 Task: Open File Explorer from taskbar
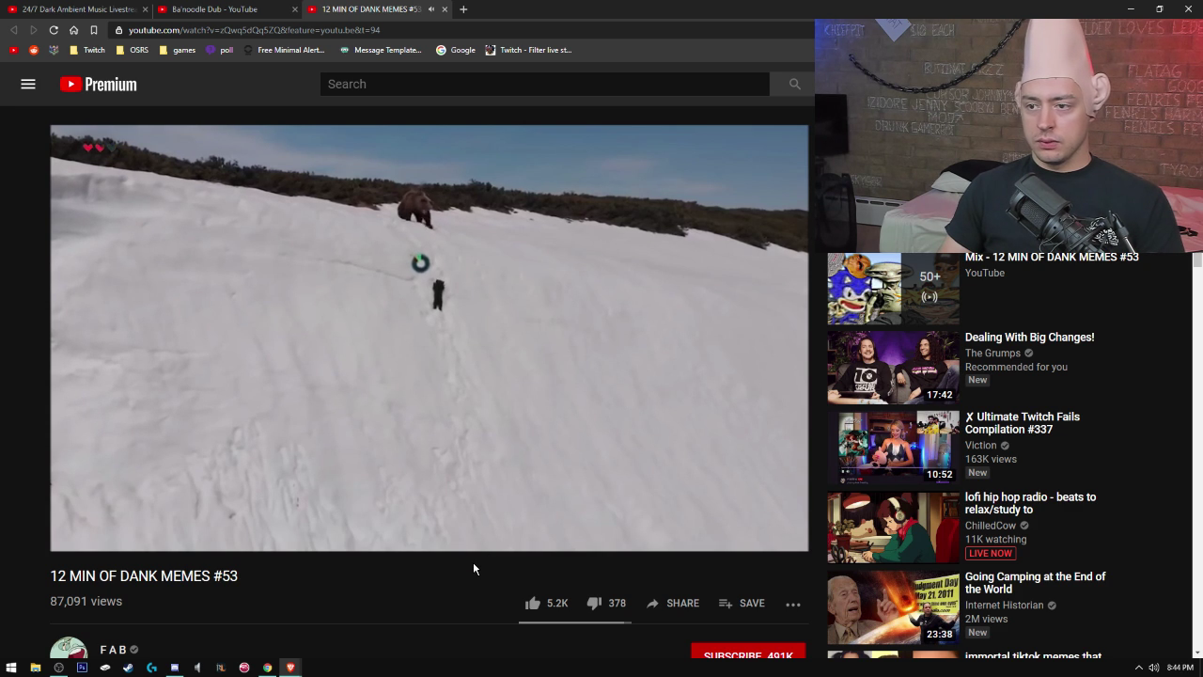36,668
